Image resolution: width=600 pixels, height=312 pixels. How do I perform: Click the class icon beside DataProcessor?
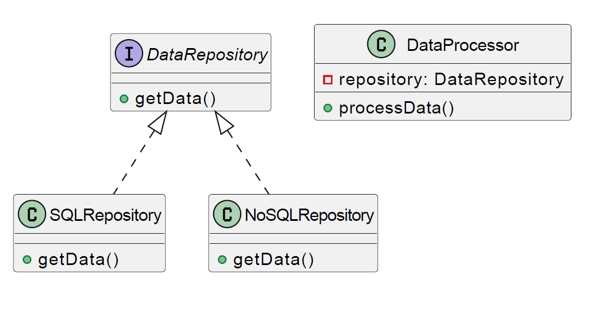pyautogui.click(x=381, y=45)
